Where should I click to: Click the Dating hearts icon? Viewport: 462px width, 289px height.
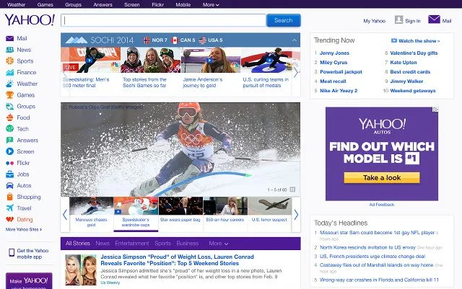click(9, 219)
